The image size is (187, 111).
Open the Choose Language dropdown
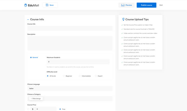(70, 88)
